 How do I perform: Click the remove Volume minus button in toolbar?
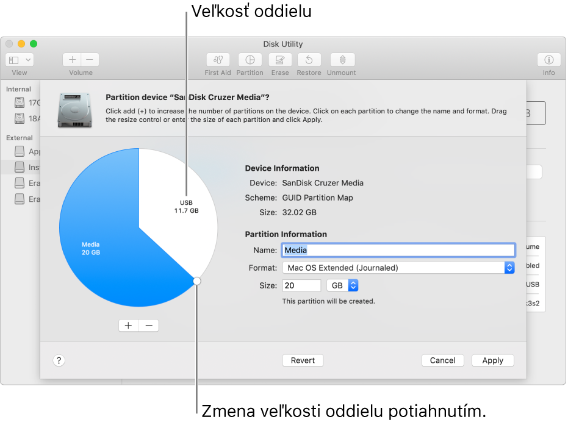pyautogui.click(x=90, y=60)
